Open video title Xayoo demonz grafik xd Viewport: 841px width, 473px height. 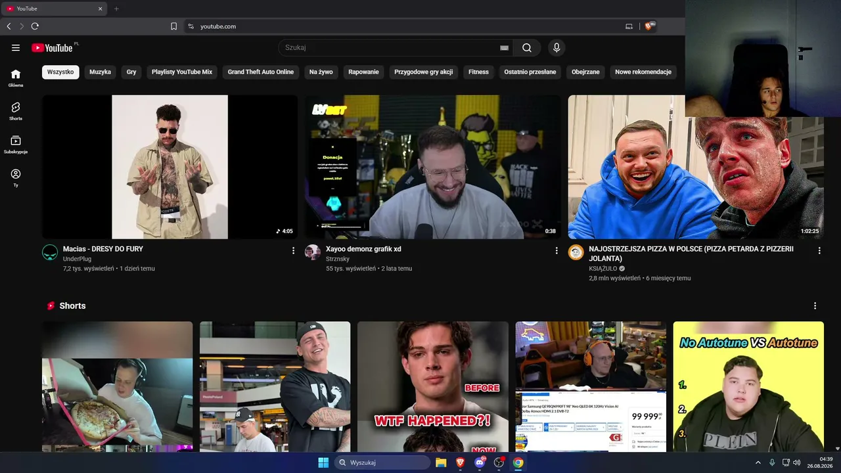[x=363, y=249]
